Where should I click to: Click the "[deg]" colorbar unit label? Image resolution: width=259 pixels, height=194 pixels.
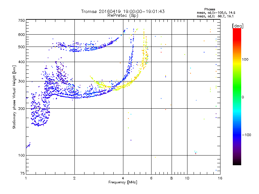point(238,26)
